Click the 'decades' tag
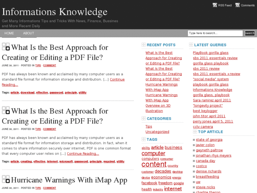The height and width of the screenshot is (193, 257). [x=163, y=171]
